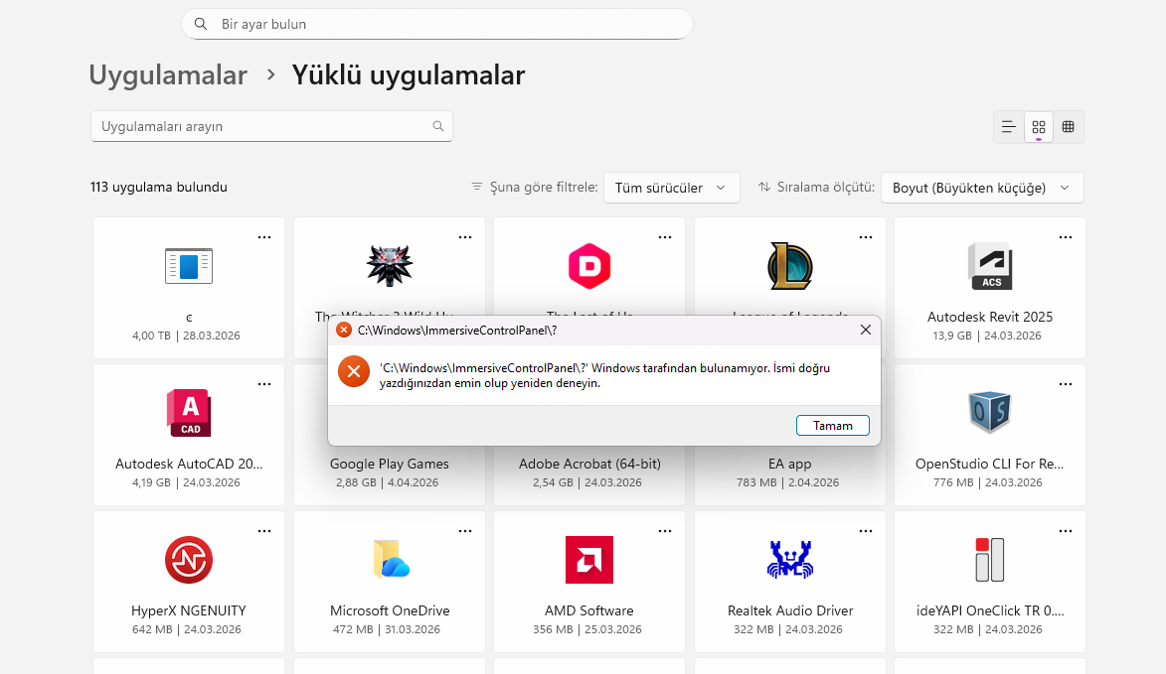Click the HyperX NGENUITY icon
The width and height of the screenshot is (1166, 674).
(189, 560)
